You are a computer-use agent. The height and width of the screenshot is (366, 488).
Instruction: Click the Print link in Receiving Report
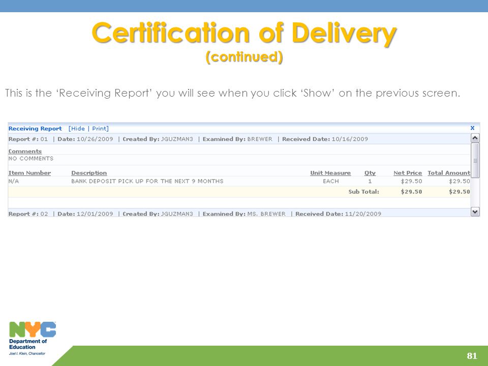pyautogui.click(x=99, y=129)
